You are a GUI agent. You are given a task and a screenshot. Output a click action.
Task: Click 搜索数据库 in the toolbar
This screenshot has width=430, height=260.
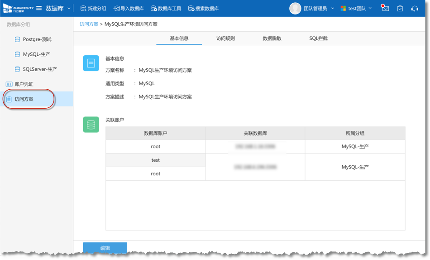tap(203, 9)
